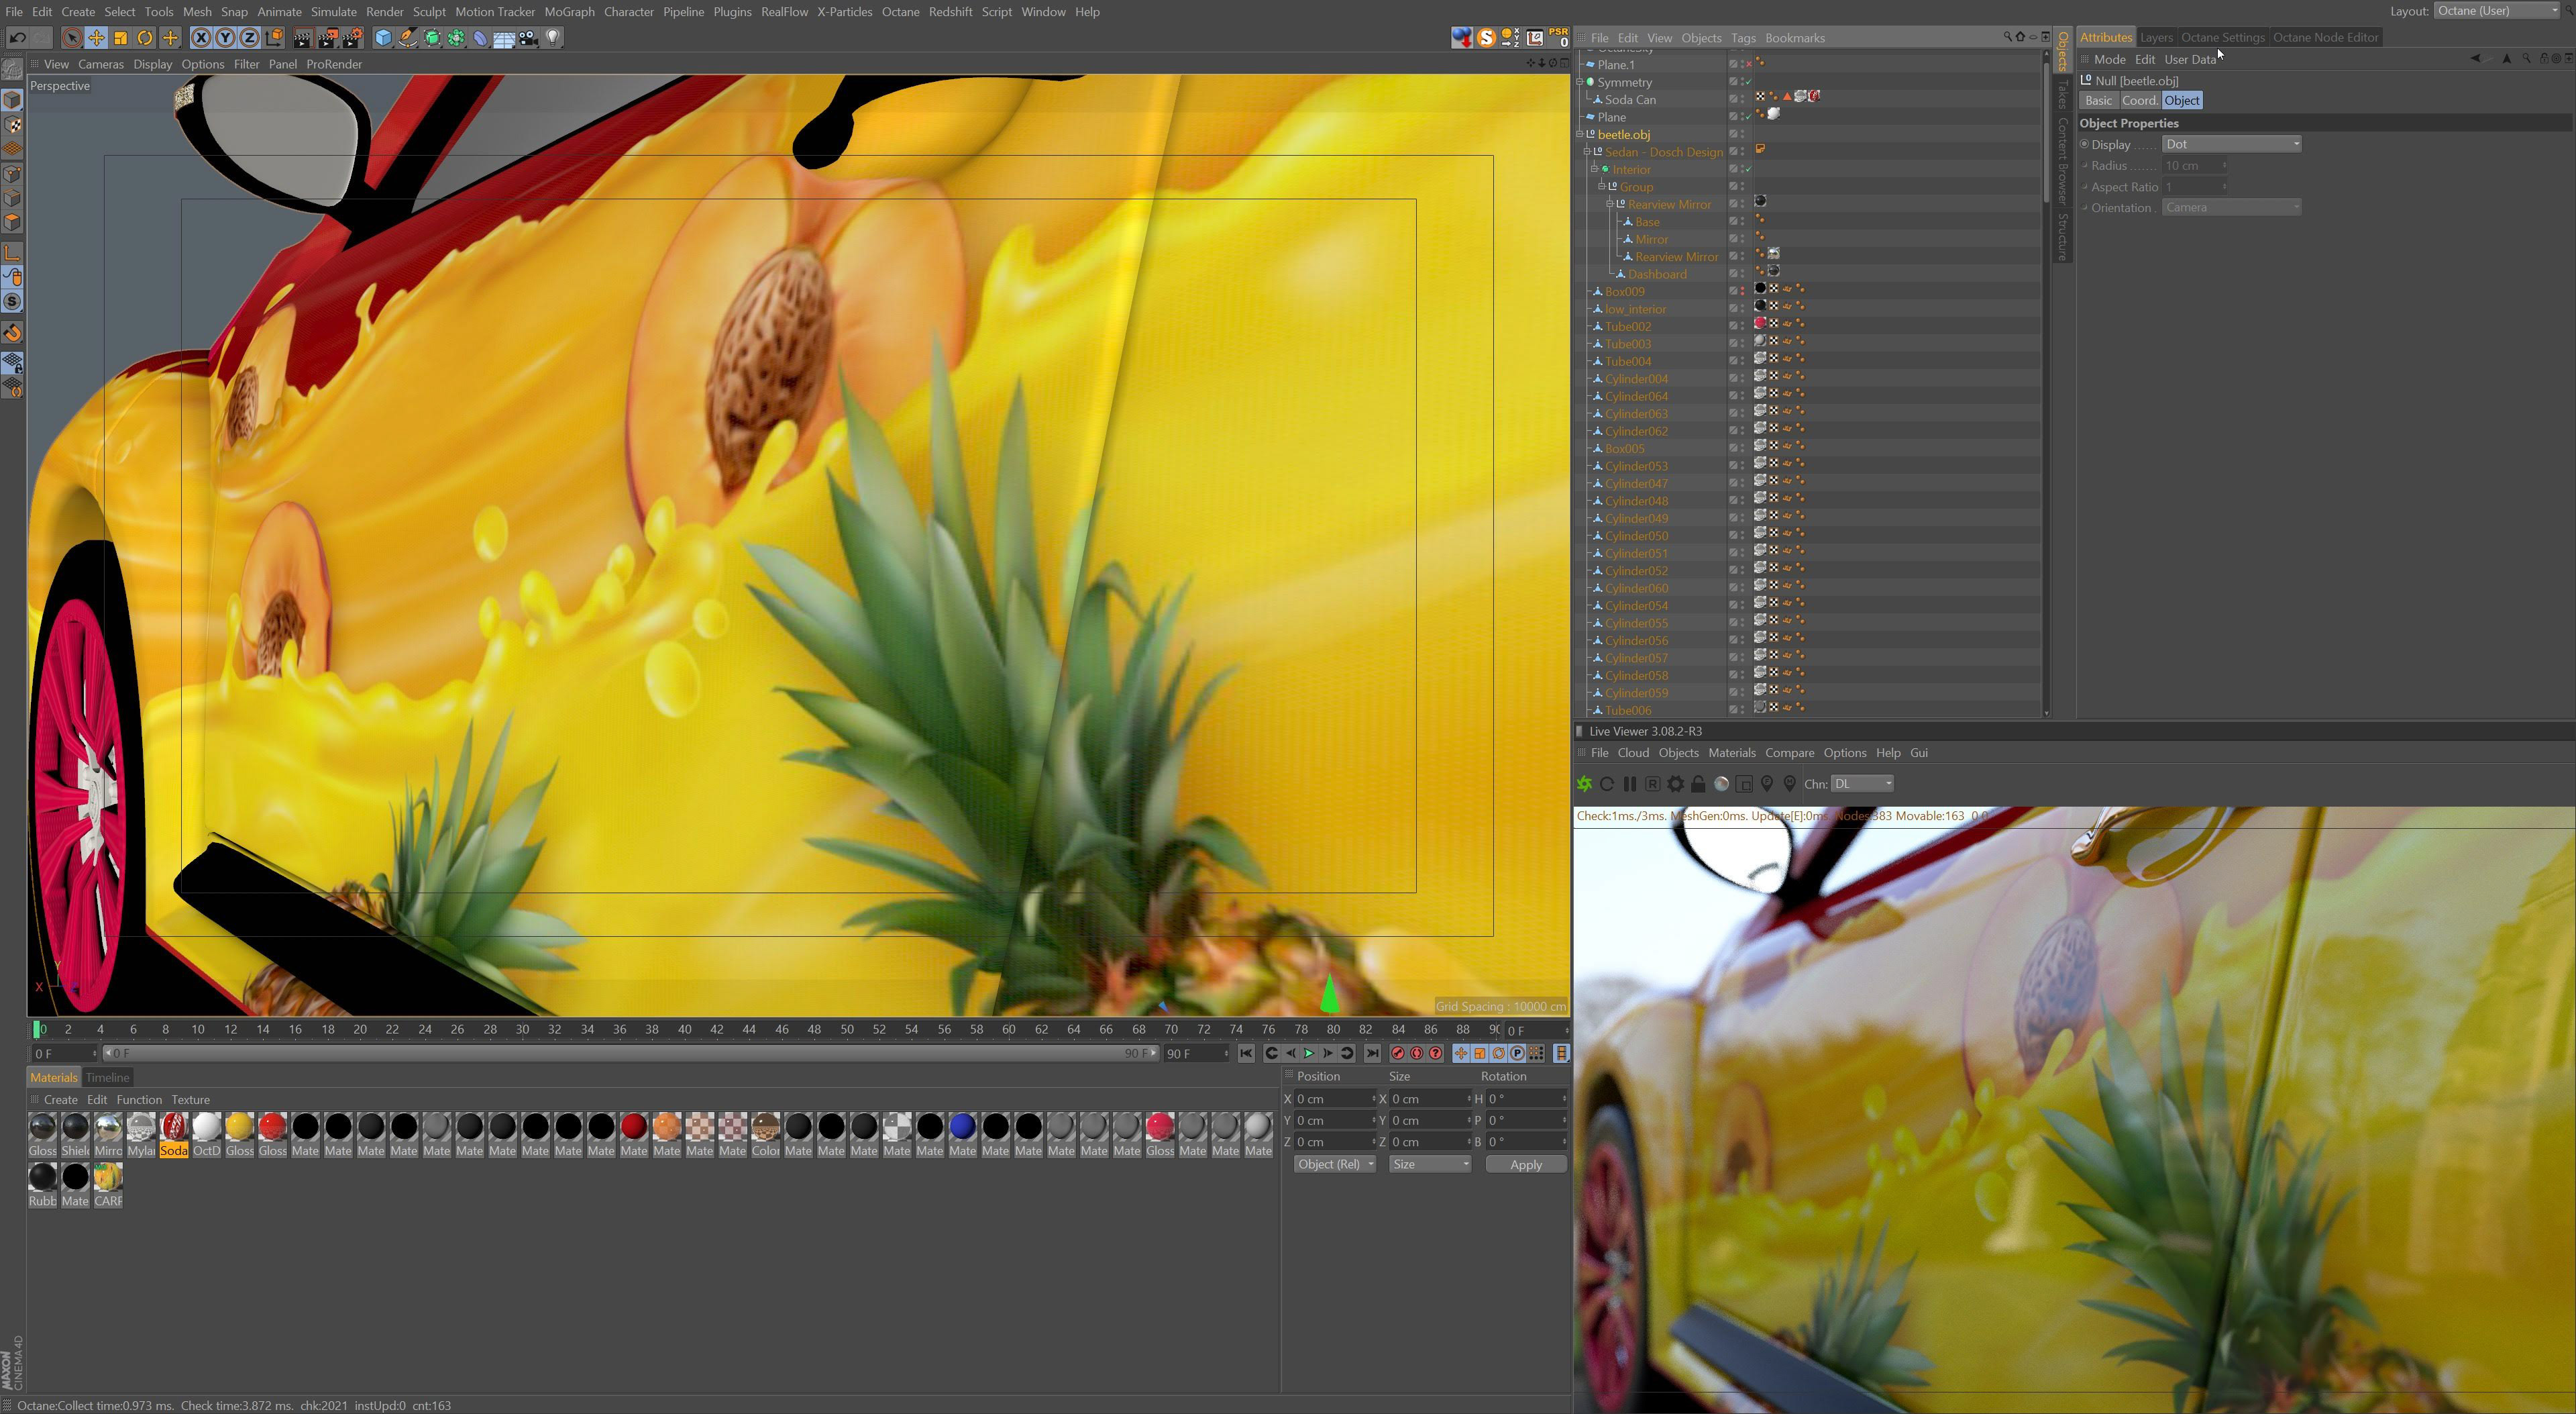Click the Light bulb object icon
2576x1414 pixels.
click(x=553, y=38)
